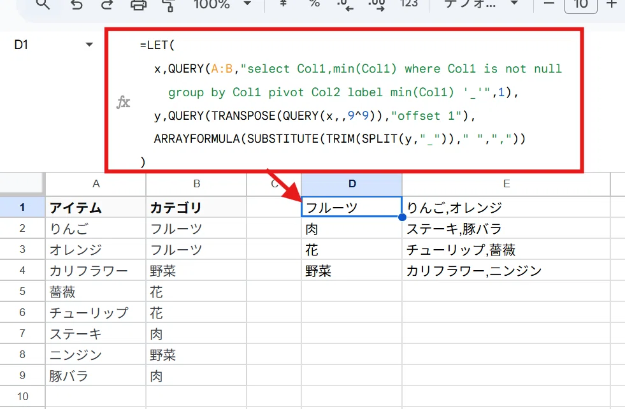
Task: Click the search menus magnifier icon
Action: click(x=43, y=4)
